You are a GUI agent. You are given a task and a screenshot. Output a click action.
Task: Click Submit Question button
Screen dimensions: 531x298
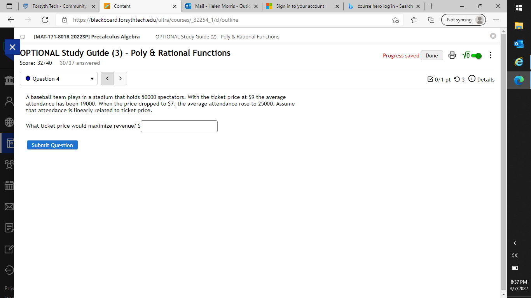click(x=52, y=145)
